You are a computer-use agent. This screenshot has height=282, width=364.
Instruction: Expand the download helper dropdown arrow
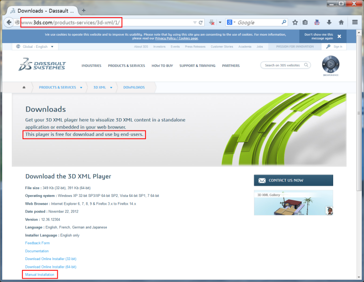[220, 22]
